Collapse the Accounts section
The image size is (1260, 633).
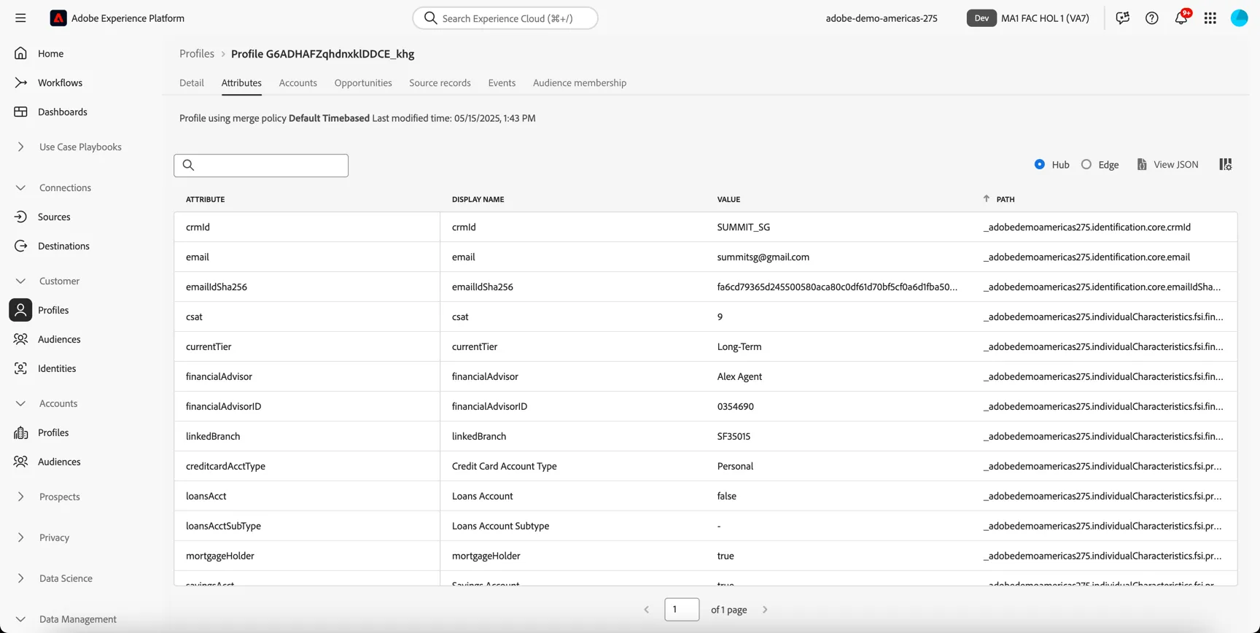[20, 403]
